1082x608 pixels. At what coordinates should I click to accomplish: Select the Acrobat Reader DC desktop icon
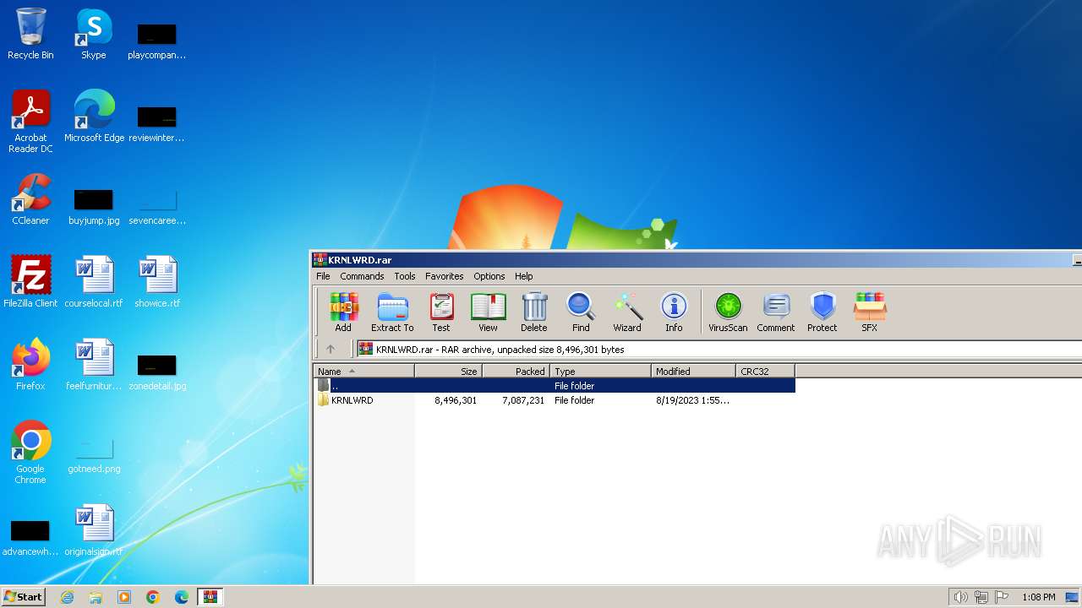pos(30,122)
